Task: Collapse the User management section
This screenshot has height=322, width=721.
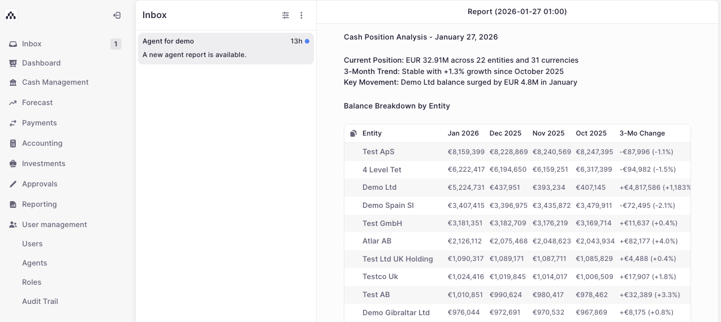Action: 54,225
